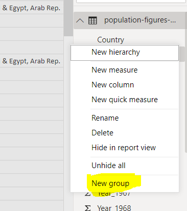Click Rename in the context menu

(125, 118)
